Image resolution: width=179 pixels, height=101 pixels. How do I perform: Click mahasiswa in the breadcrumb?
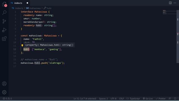[x=35, y=8]
